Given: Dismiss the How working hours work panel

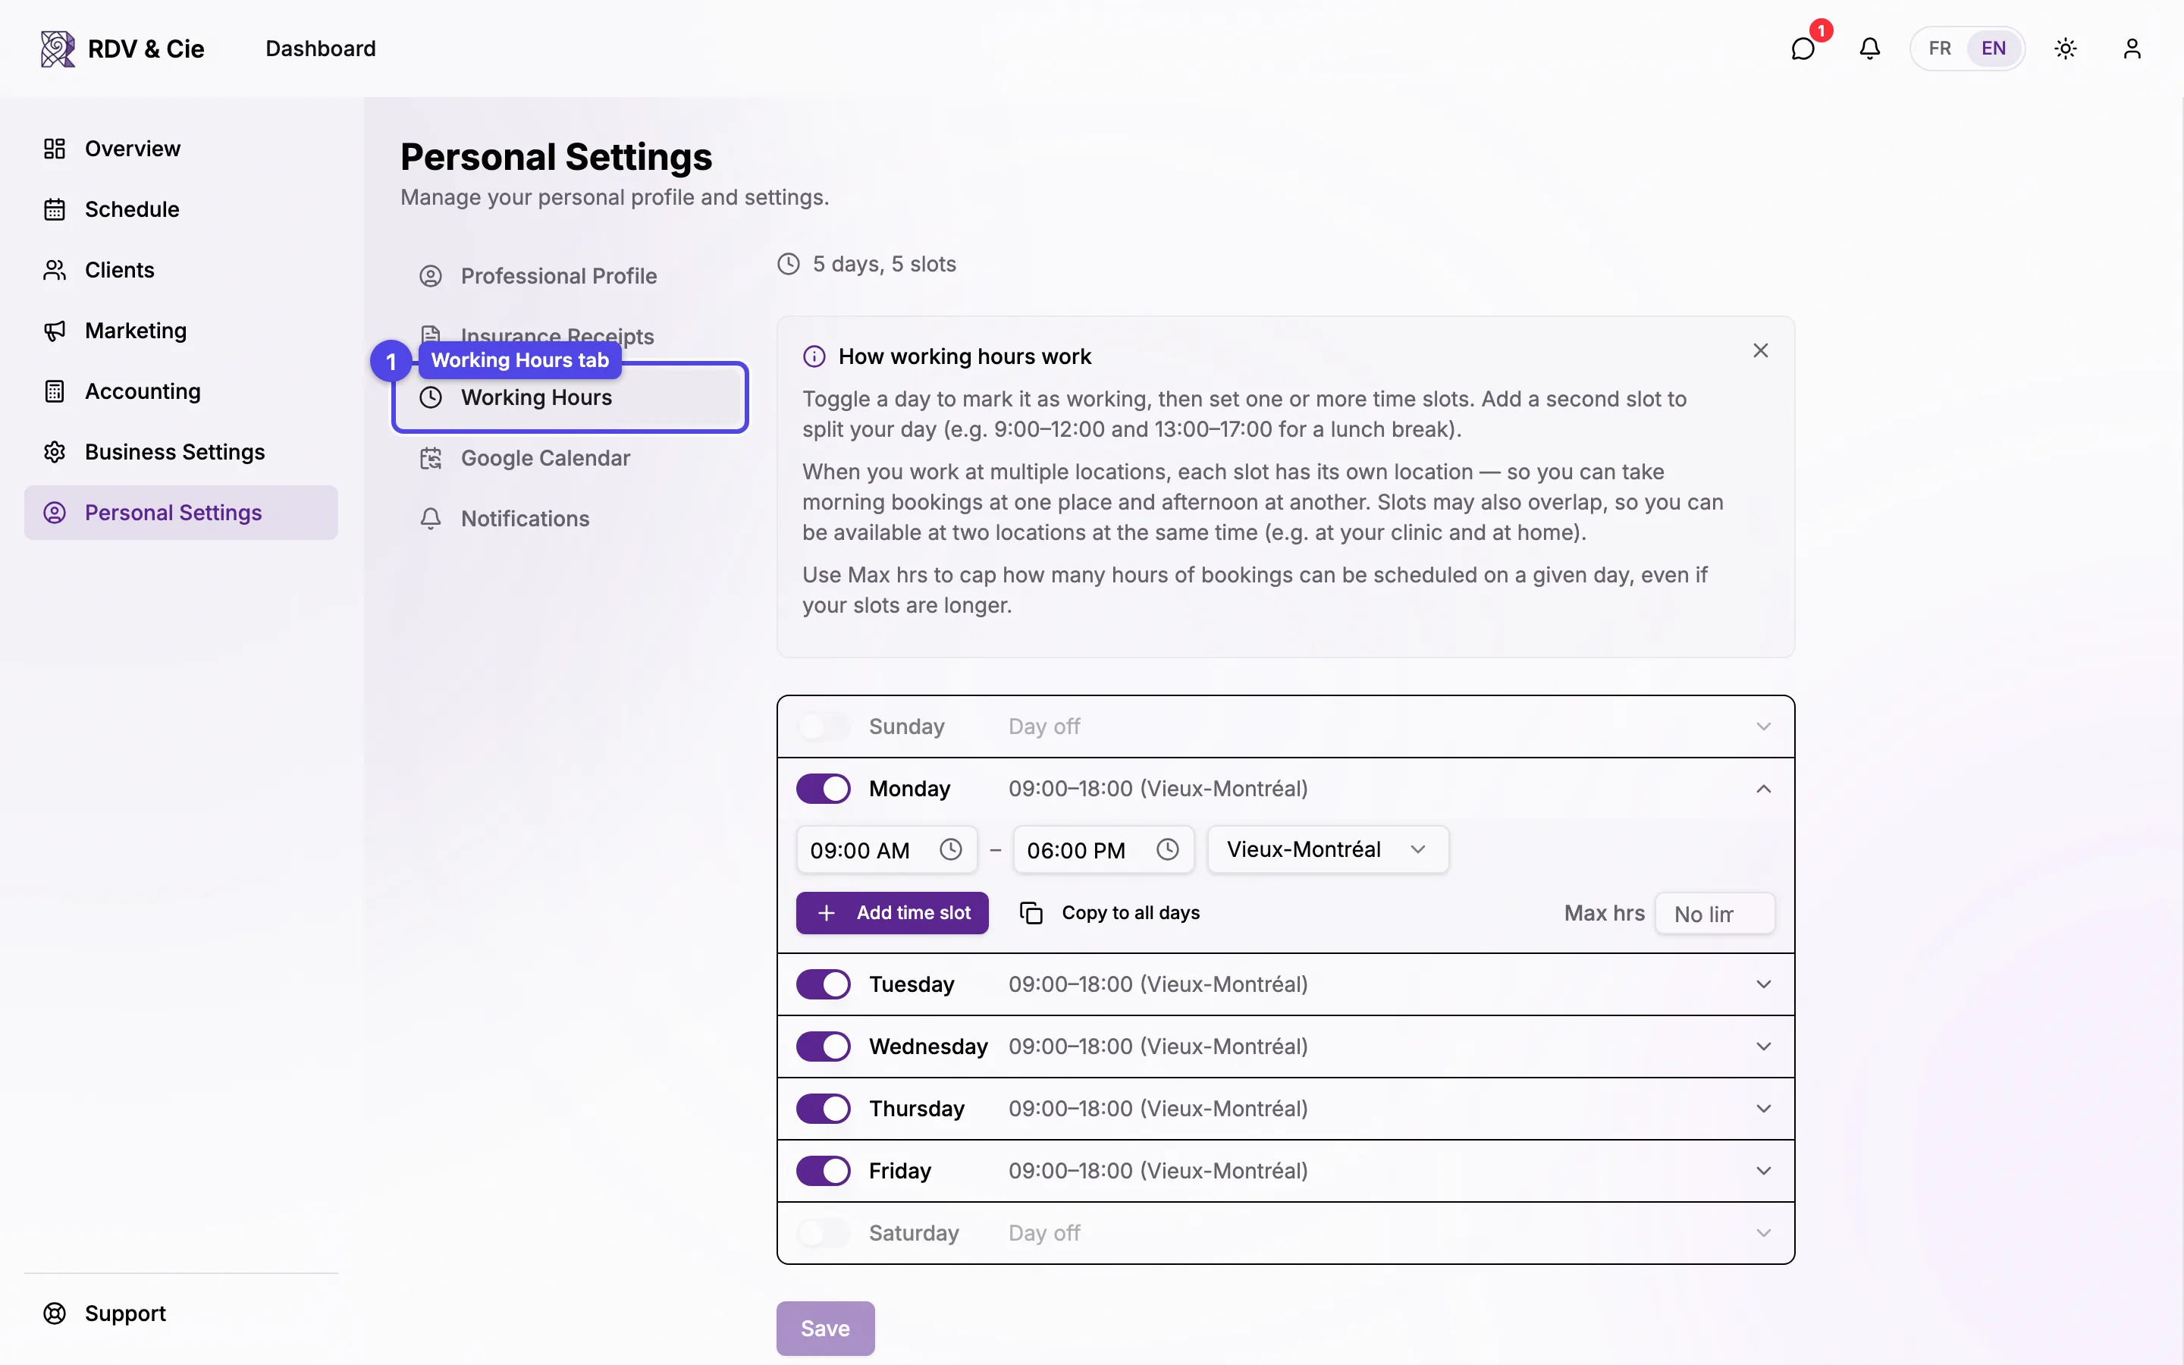Looking at the screenshot, I should click(x=1761, y=350).
